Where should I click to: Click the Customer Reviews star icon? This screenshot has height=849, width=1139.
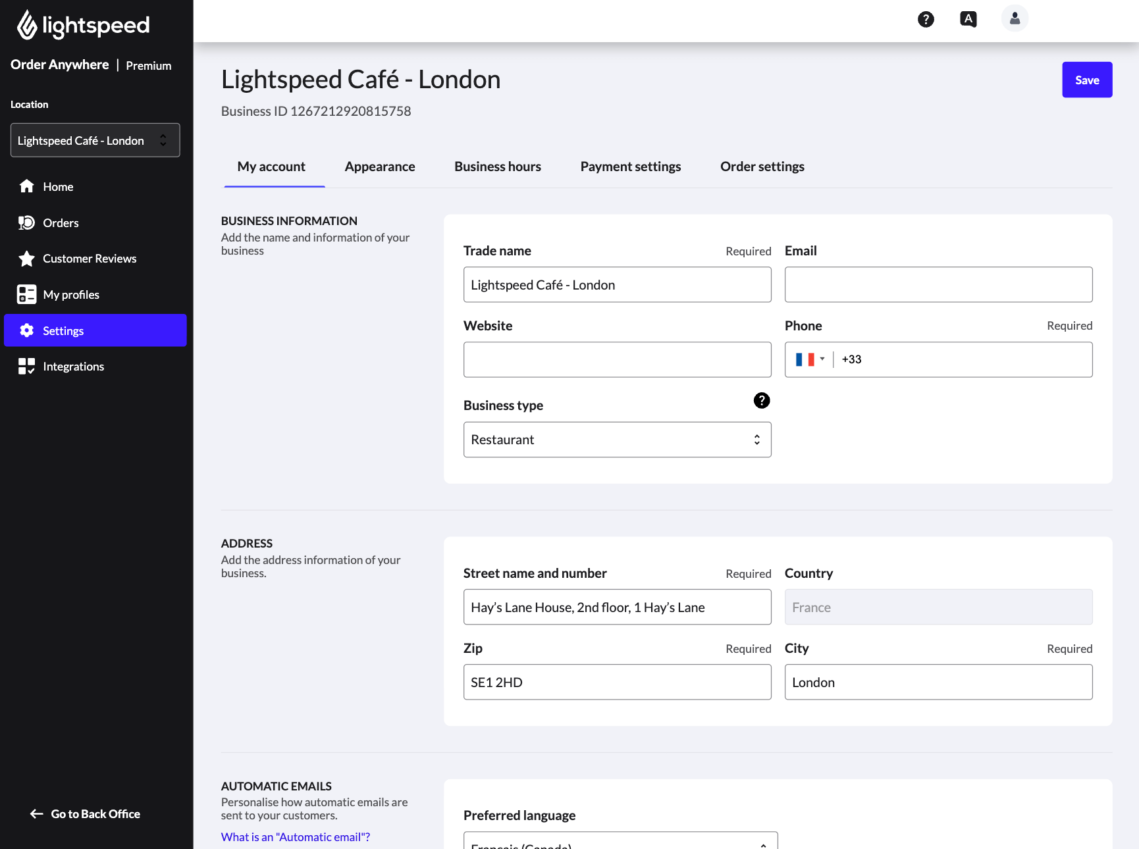coord(26,259)
